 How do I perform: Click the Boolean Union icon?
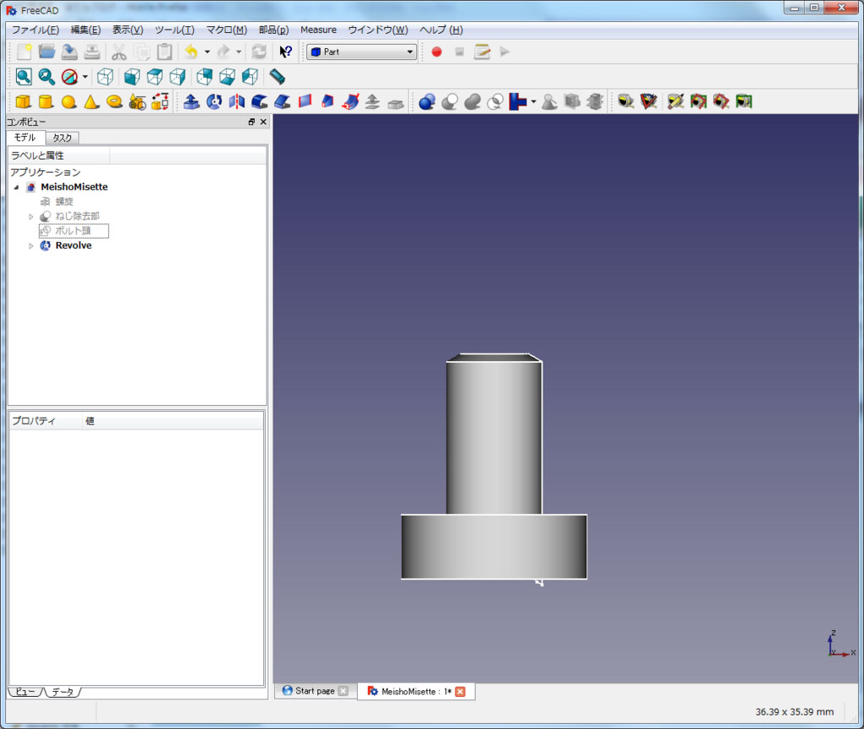coord(472,102)
